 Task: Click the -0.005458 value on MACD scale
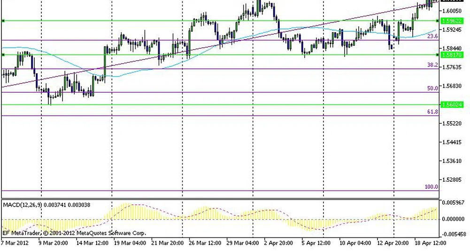(453, 234)
